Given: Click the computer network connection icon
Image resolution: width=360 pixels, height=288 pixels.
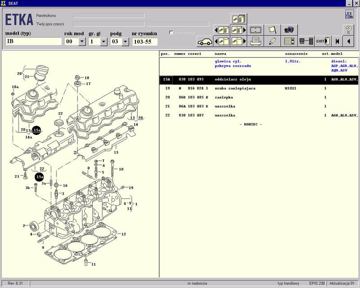Looking at the screenshot, I should coord(306,41).
